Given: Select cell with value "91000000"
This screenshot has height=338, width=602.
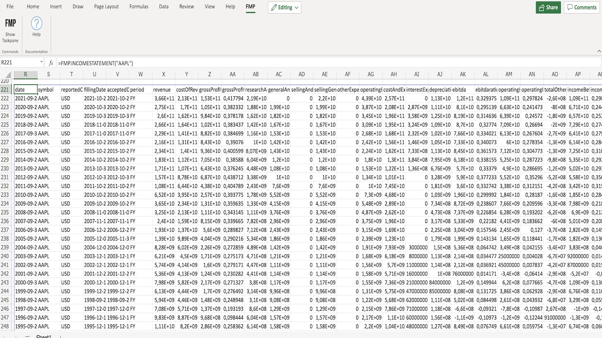Looking at the screenshot, I should tap(555, 317).
